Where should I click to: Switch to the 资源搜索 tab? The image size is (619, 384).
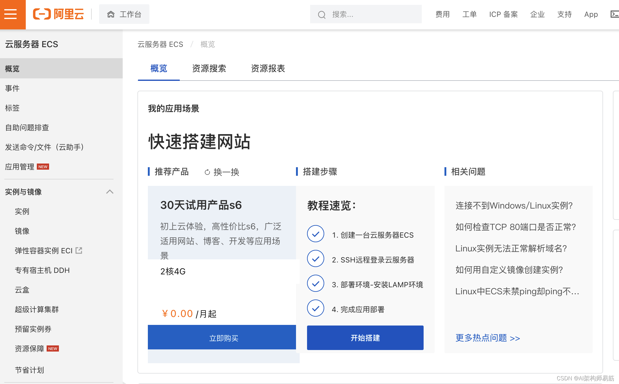pyautogui.click(x=209, y=68)
